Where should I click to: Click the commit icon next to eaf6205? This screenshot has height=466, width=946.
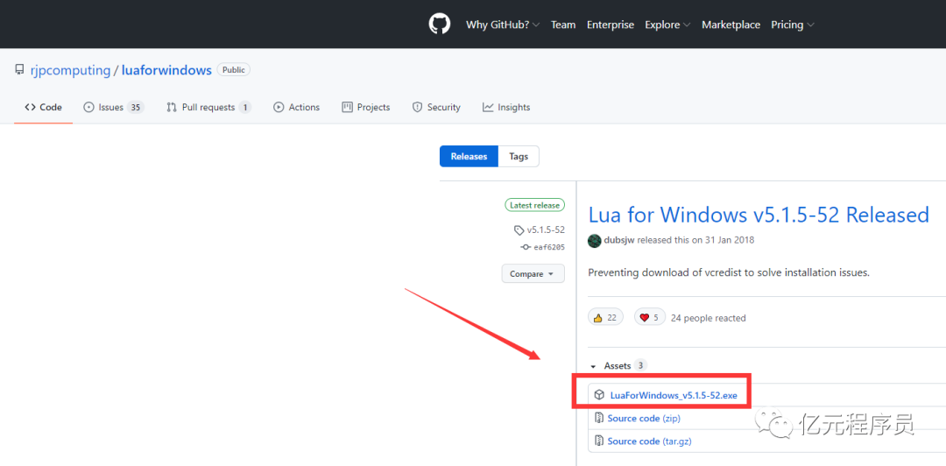(525, 248)
